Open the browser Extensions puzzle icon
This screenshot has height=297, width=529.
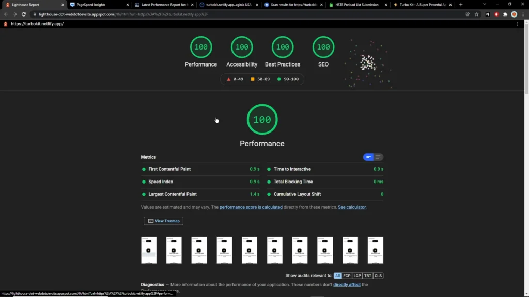pos(505,14)
